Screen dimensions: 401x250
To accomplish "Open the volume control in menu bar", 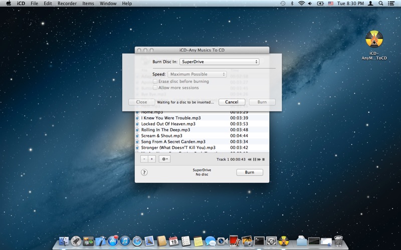I will coord(310,3).
